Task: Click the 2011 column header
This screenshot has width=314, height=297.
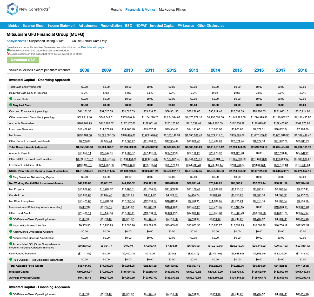Action: (150, 70)
